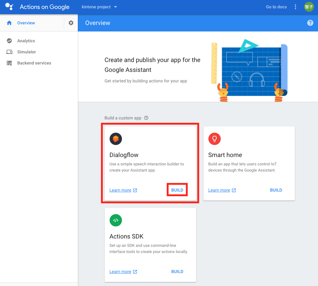Click the Actions SDK code icon
318x286 pixels.
click(x=115, y=220)
